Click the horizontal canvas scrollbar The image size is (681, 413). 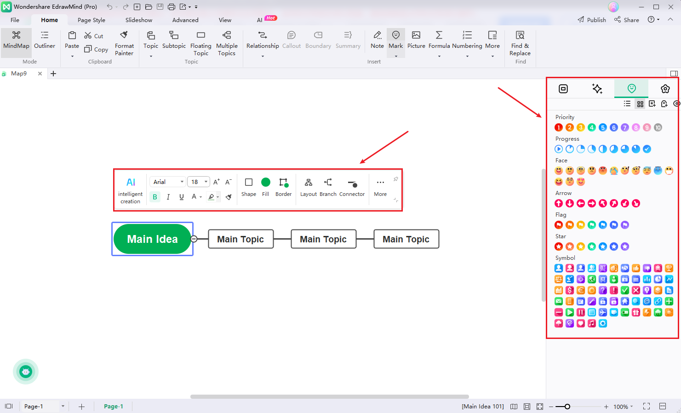click(330, 396)
